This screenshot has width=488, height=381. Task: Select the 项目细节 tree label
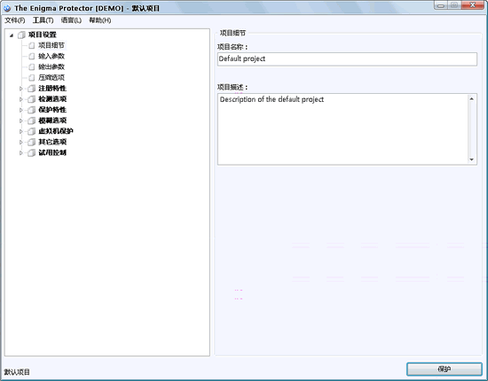(x=51, y=45)
